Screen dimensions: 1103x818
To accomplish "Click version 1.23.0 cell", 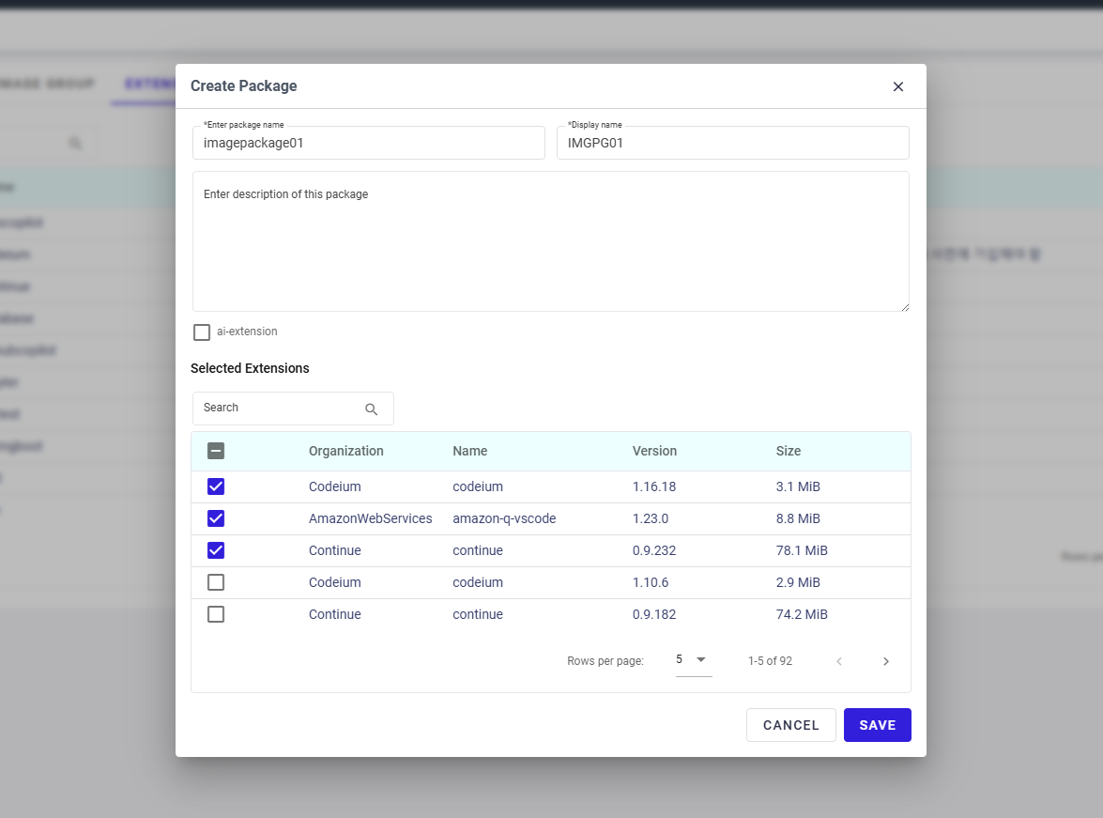I will pyautogui.click(x=650, y=518).
